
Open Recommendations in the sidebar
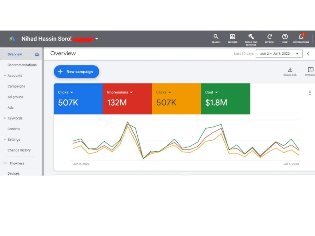click(22, 65)
